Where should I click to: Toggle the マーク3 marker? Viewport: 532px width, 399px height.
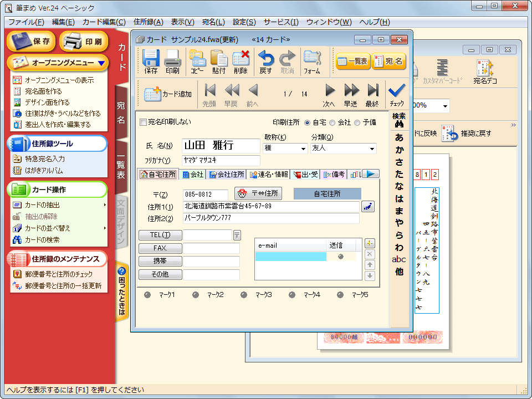244,295
